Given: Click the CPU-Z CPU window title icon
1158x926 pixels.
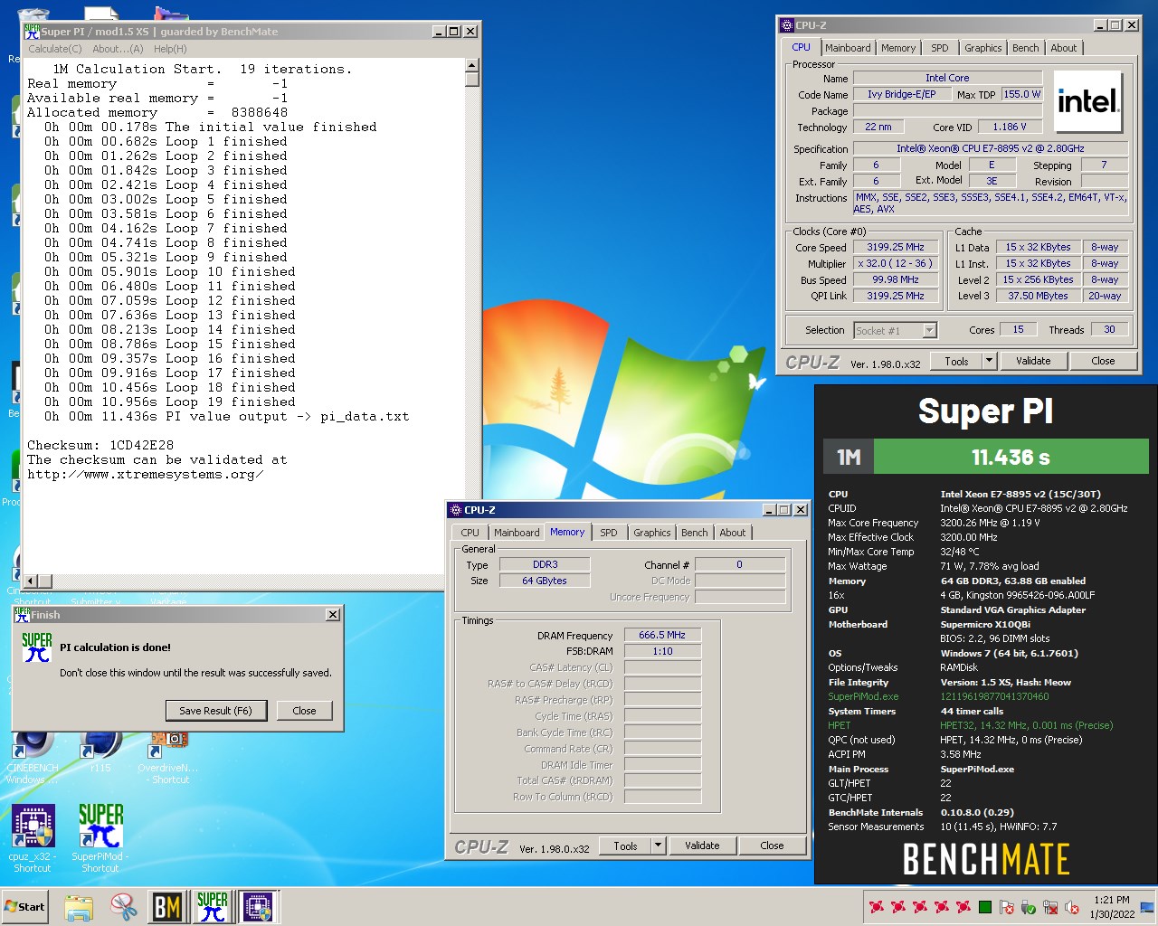Looking at the screenshot, I should coord(786,25).
